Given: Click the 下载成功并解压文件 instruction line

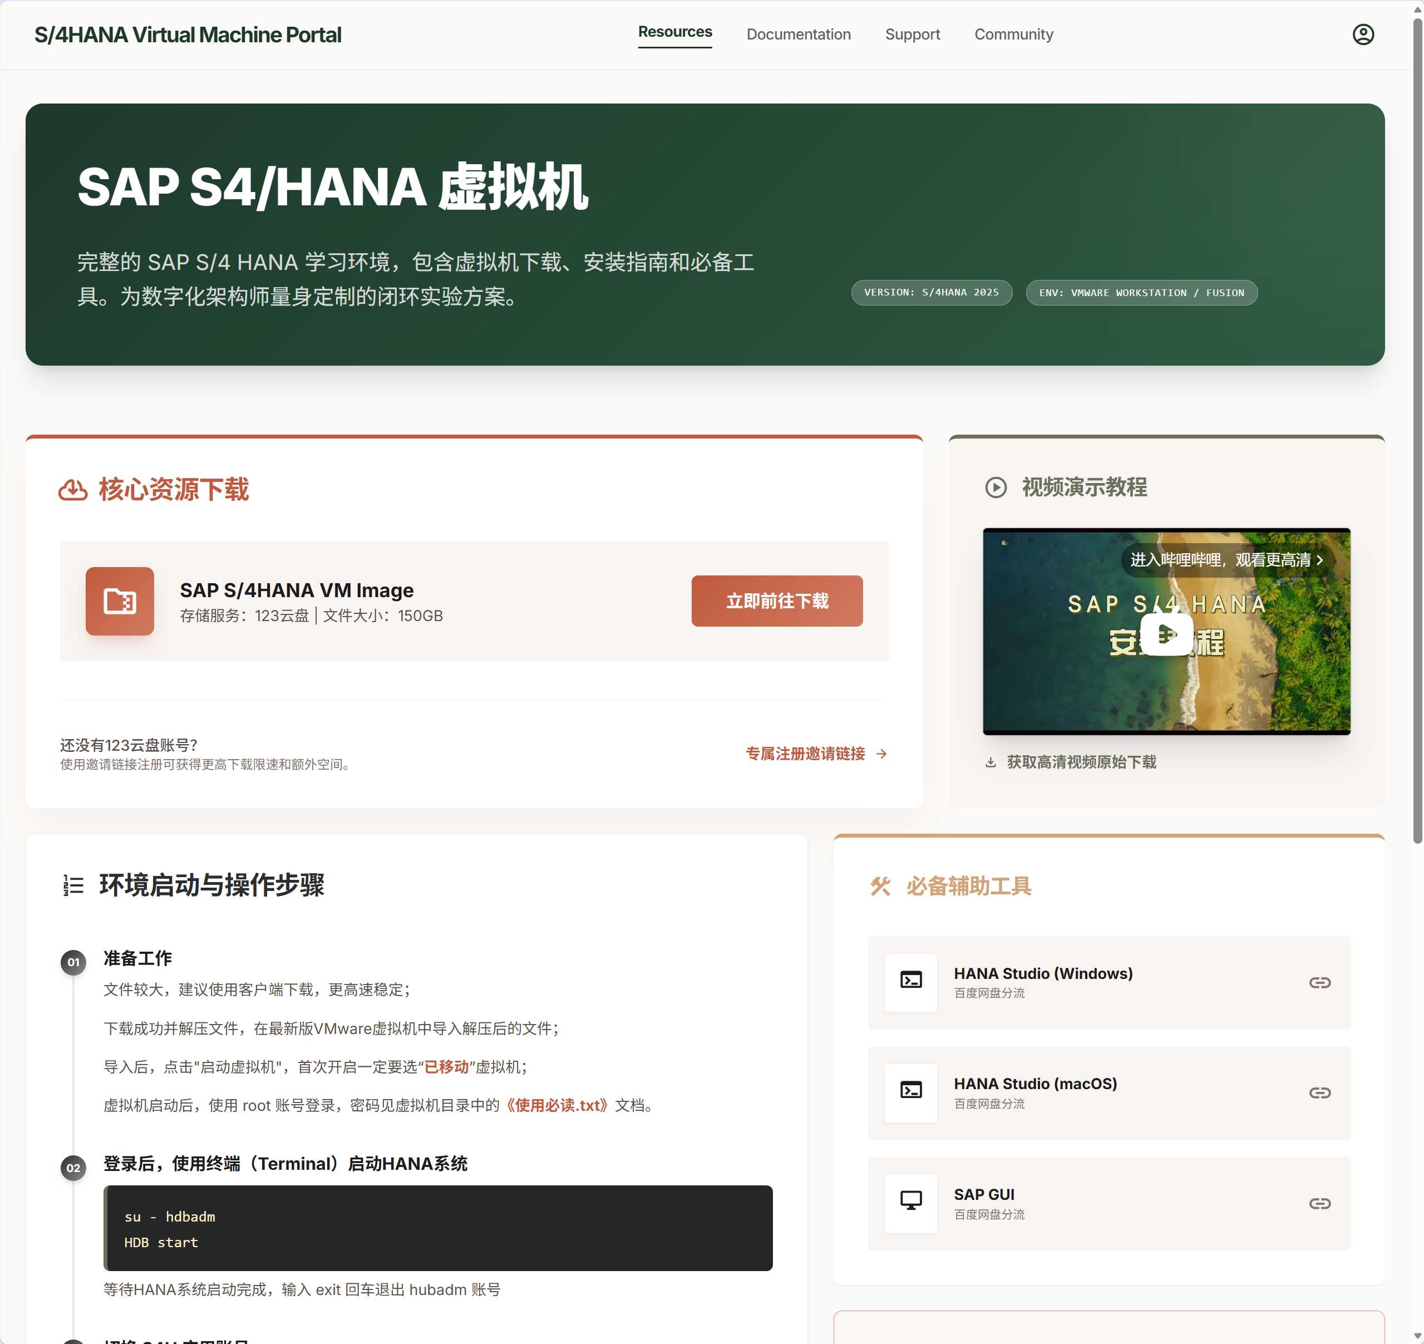Looking at the screenshot, I should pyautogui.click(x=332, y=1028).
